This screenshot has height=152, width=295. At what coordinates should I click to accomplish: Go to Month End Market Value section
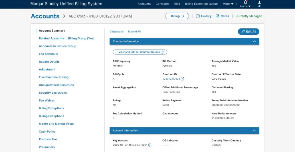coord(56,124)
